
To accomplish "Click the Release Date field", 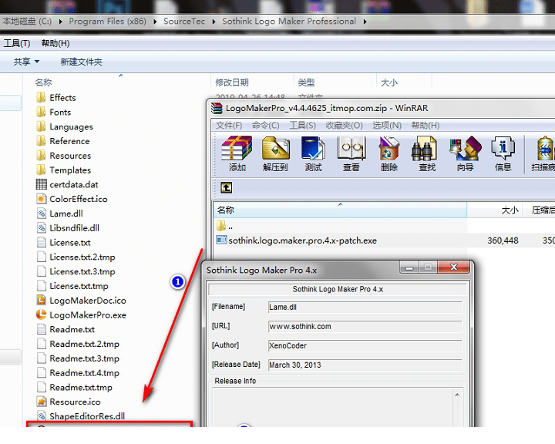I will (365, 365).
